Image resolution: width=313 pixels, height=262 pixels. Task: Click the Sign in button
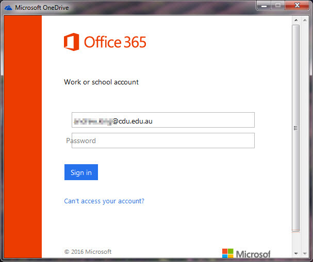click(81, 172)
